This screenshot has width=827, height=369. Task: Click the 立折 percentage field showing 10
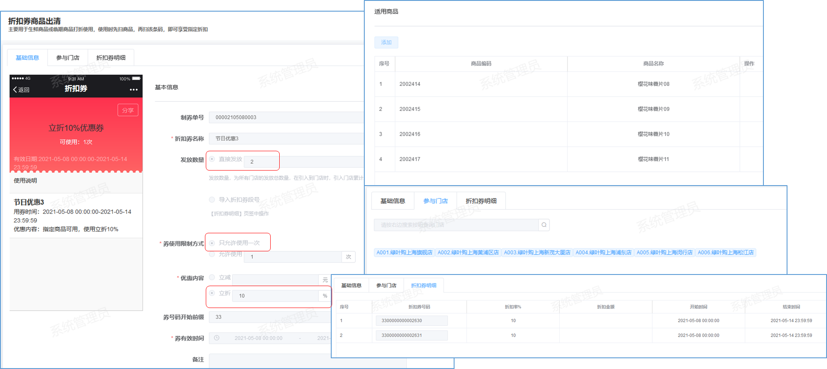(x=275, y=296)
